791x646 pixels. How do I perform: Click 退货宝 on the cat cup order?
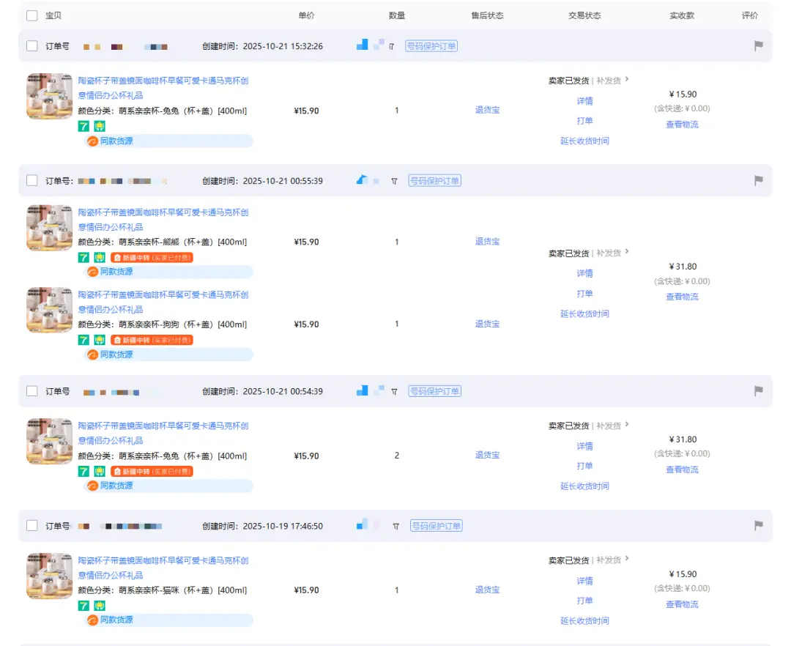(x=487, y=590)
